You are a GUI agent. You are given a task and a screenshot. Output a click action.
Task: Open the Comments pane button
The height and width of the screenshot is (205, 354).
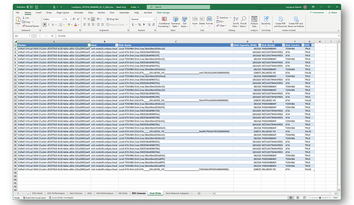[317, 13]
